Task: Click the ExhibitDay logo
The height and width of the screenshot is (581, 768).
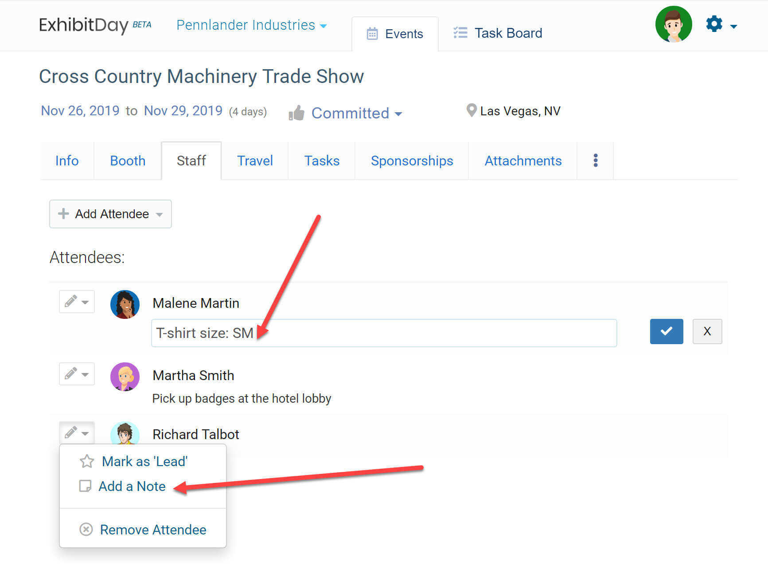Action: pyautogui.click(x=83, y=25)
